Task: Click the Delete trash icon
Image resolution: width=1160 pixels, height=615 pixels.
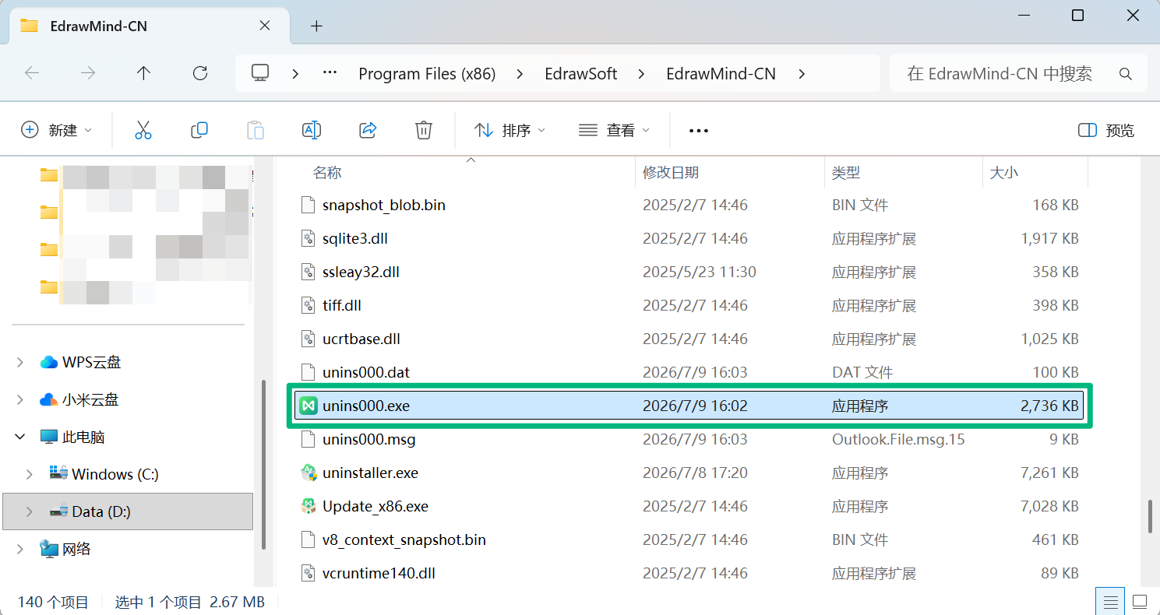Action: [x=424, y=130]
